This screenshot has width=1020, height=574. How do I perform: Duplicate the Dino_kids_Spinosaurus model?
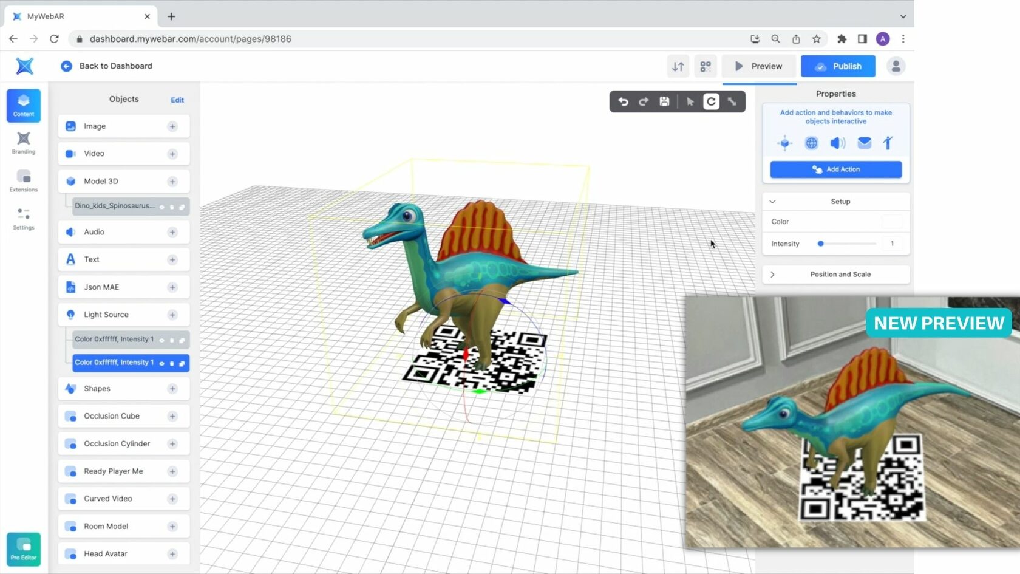tap(182, 207)
